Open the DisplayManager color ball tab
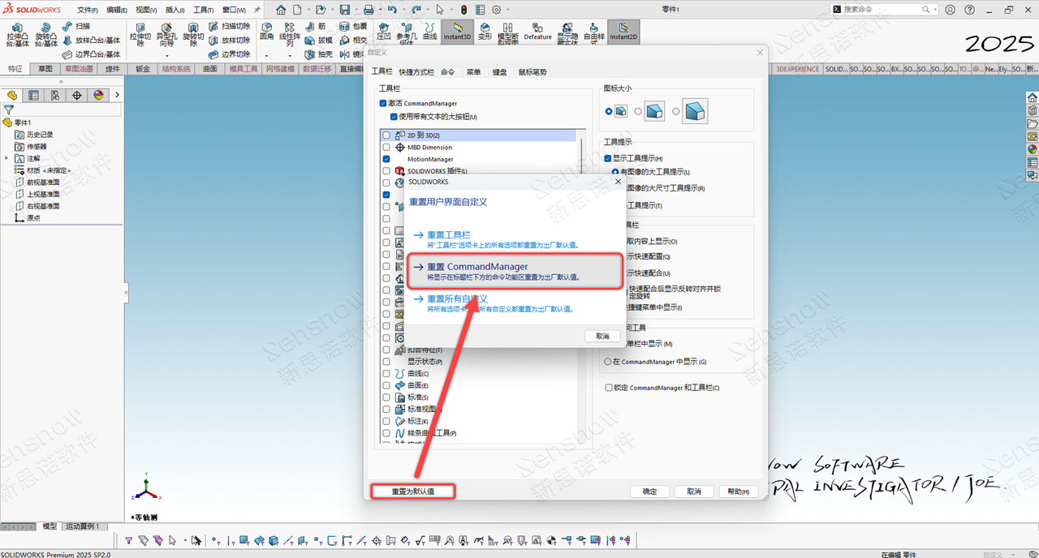This screenshot has height=558, width=1039. (x=98, y=95)
